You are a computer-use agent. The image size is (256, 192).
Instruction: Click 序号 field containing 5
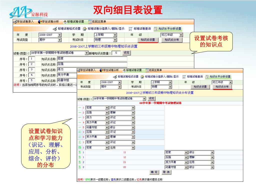pos(31,80)
